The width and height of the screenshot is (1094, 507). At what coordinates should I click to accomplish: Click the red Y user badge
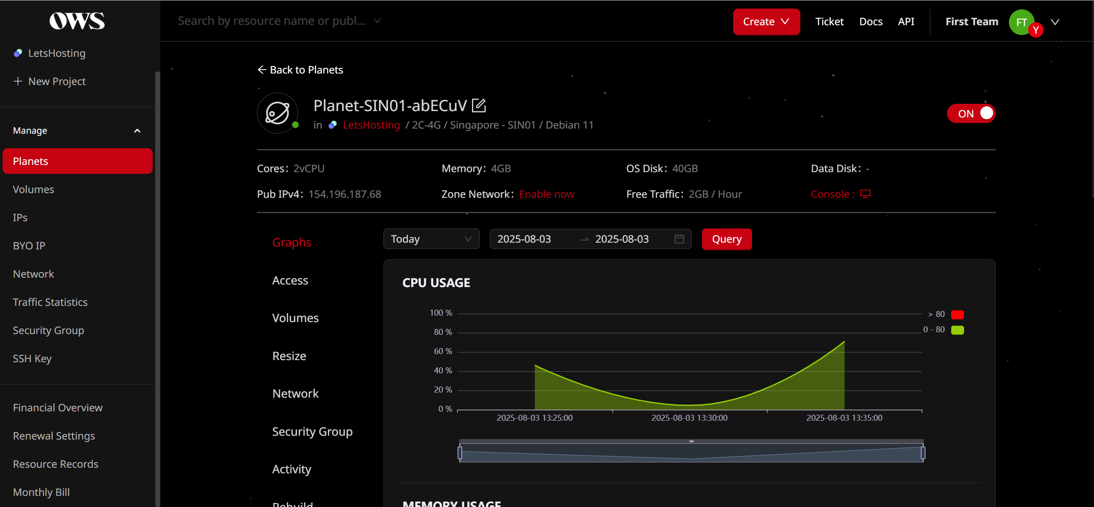[1035, 30]
